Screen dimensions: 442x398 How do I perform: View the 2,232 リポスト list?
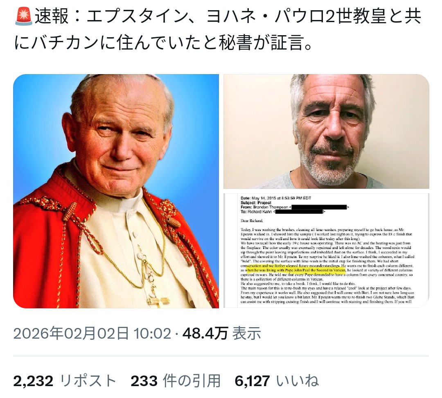65,381
